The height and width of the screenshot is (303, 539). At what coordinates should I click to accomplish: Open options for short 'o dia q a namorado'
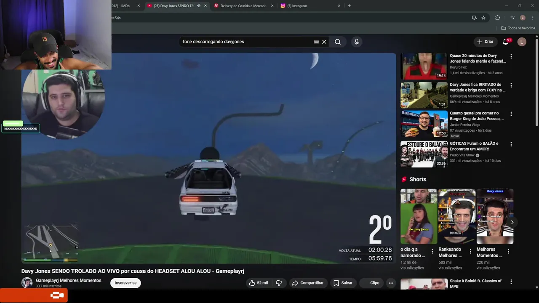coord(432,251)
